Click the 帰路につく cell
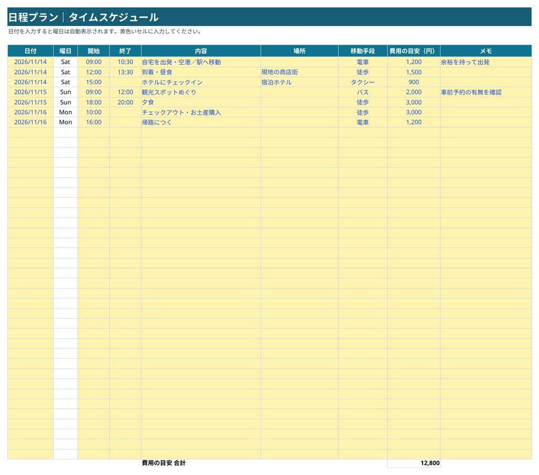The image size is (539, 475). click(201, 122)
